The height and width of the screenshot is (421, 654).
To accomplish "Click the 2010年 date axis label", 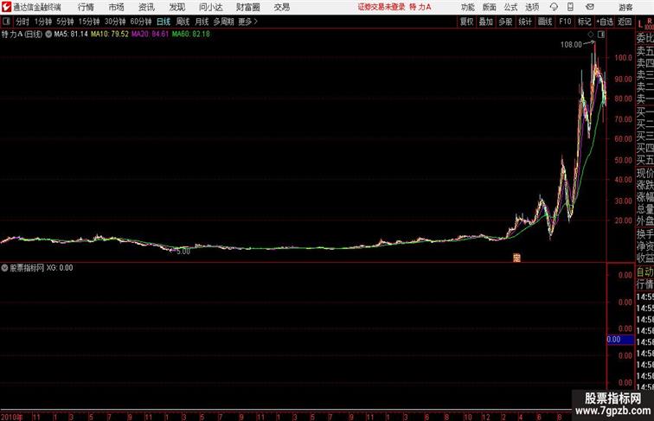I will tap(11, 417).
